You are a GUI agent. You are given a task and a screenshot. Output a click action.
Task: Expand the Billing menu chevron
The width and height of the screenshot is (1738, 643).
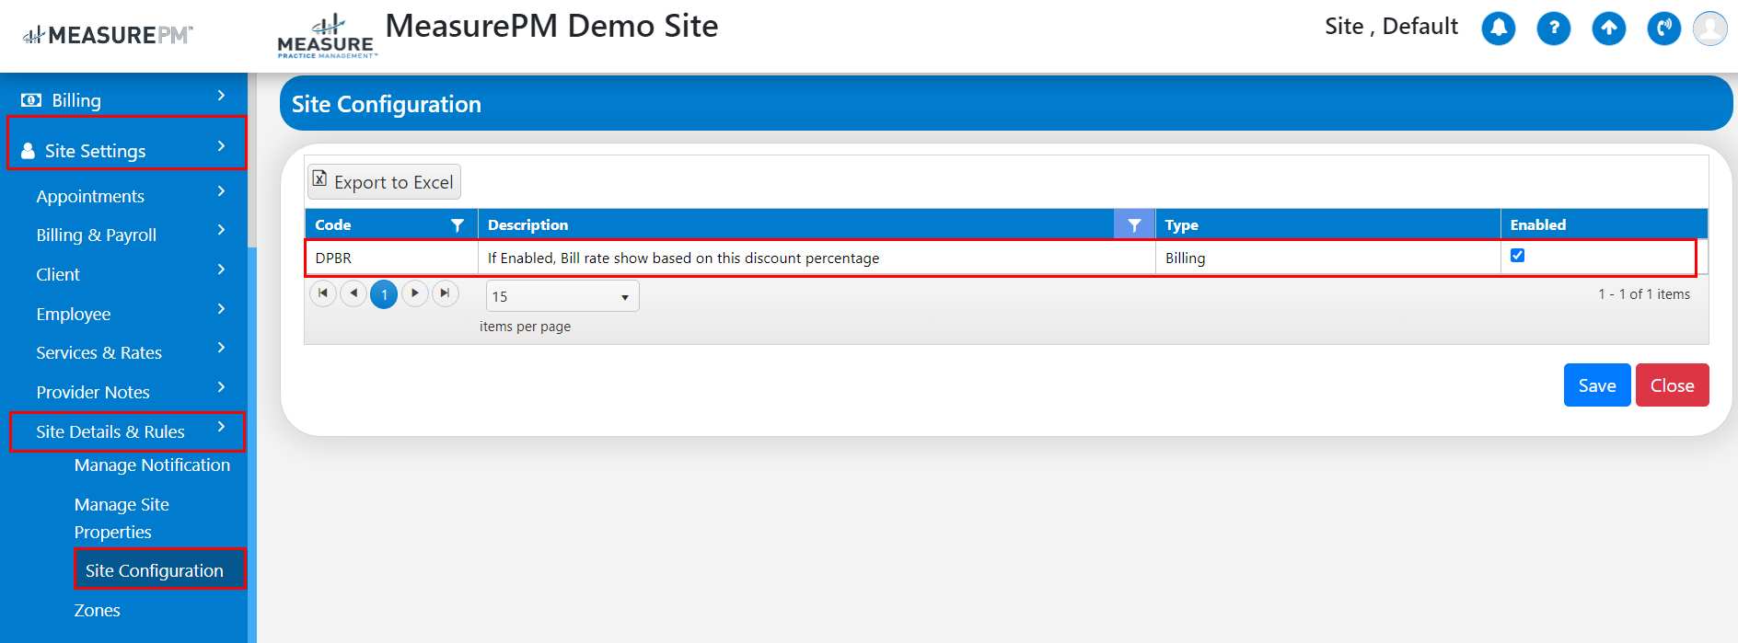[x=221, y=96]
